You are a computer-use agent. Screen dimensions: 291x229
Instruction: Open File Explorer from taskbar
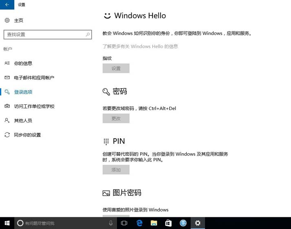pos(154,223)
